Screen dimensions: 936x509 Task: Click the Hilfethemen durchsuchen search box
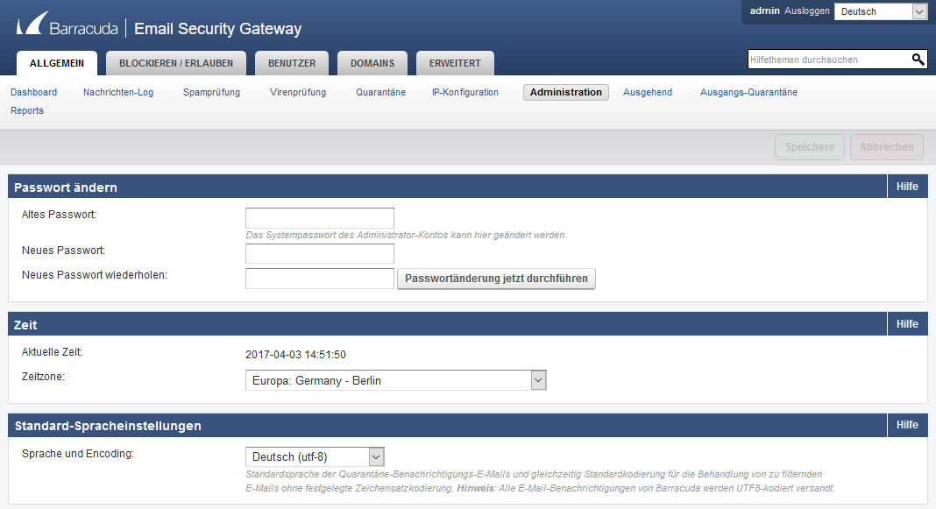point(827,60)
